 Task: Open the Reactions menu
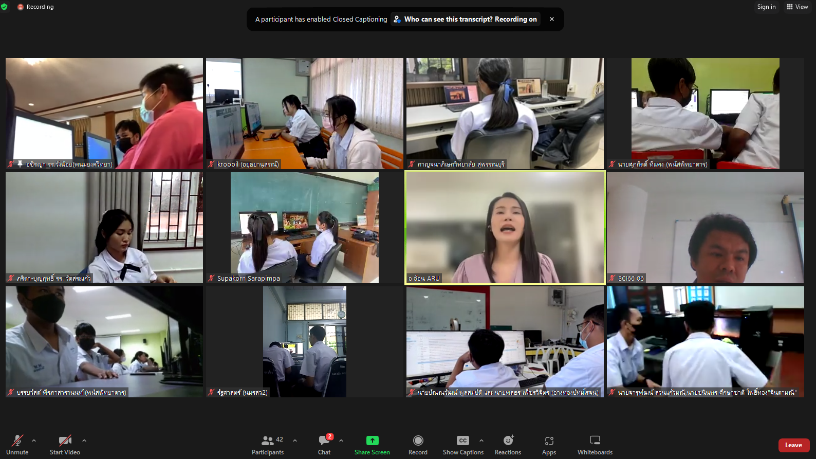coord(508,445)
